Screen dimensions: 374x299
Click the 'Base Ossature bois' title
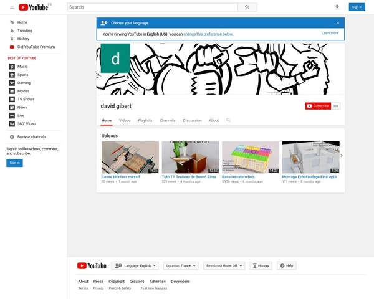coord(238,177)
